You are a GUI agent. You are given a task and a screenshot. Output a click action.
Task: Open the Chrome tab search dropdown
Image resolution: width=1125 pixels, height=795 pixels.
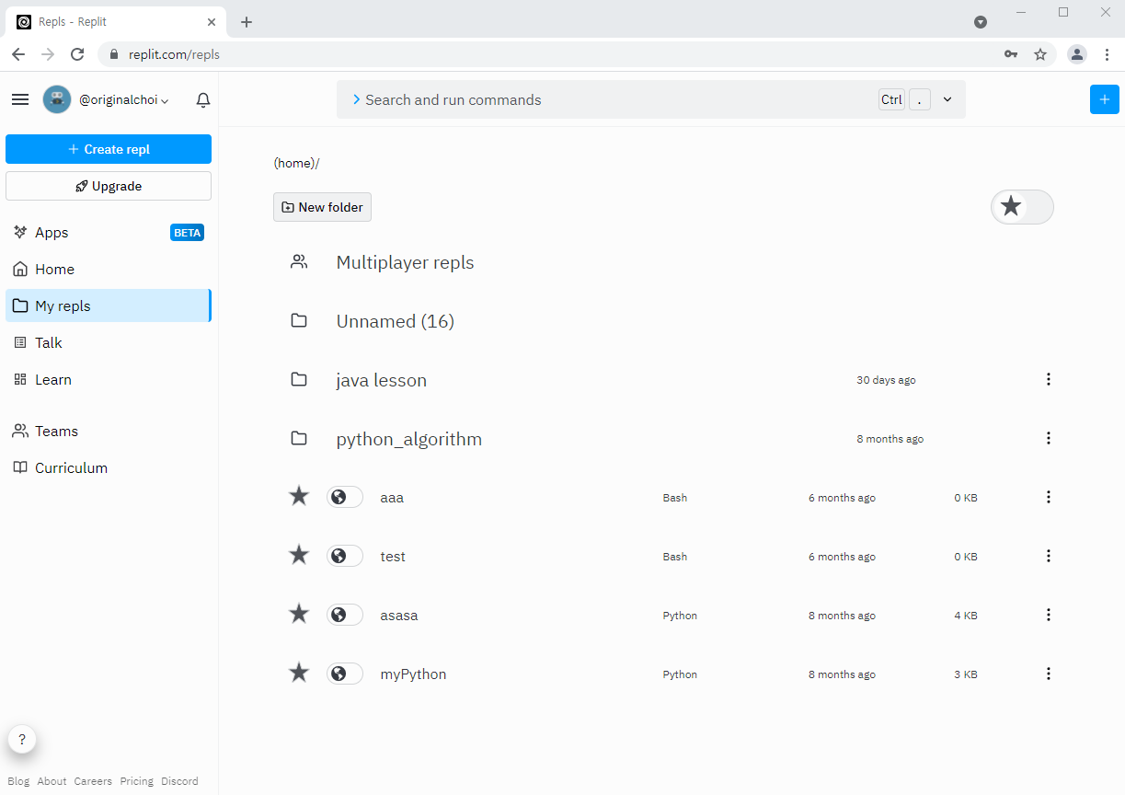pos(981,22)
